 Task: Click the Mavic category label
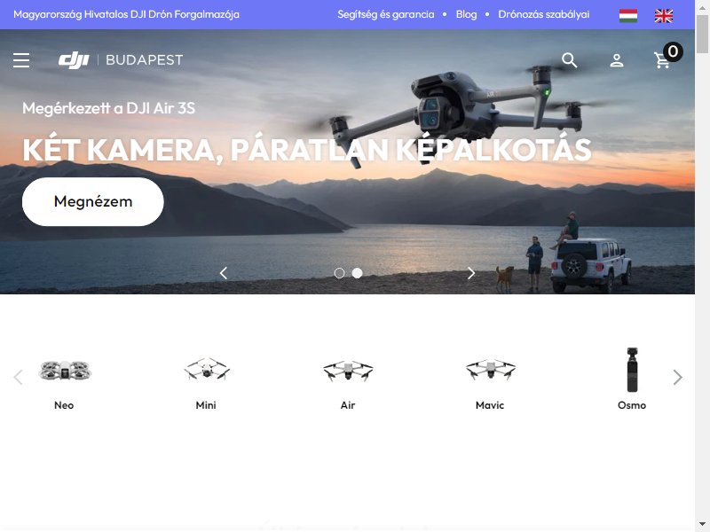pos(490,405)
